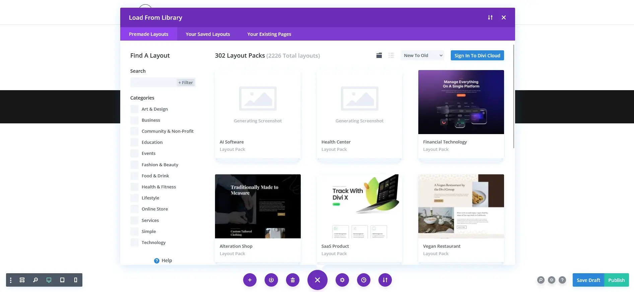Check the Education category
Image resolution: width=634 pixels, height=292 pixels.
point(134,142)
